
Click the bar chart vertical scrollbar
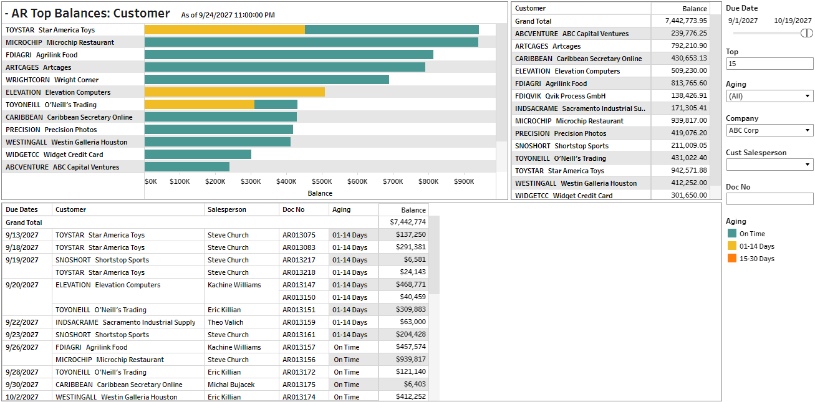click(x=501, y=81)
